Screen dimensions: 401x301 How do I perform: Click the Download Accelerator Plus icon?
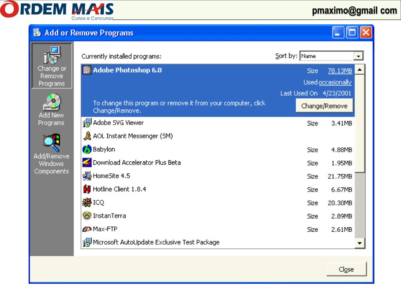[87, 163]
